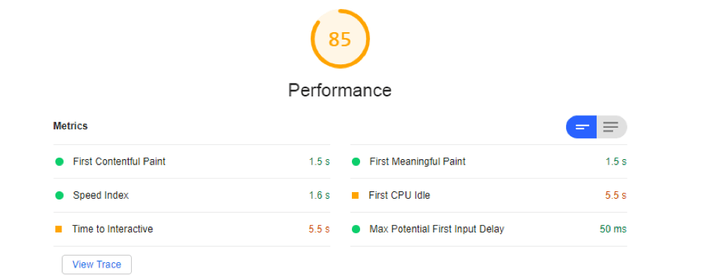The height and width of the screenshot is (278, 703).
Task: Click green dot beside First Contentful Paint
Action: point(59,161)
